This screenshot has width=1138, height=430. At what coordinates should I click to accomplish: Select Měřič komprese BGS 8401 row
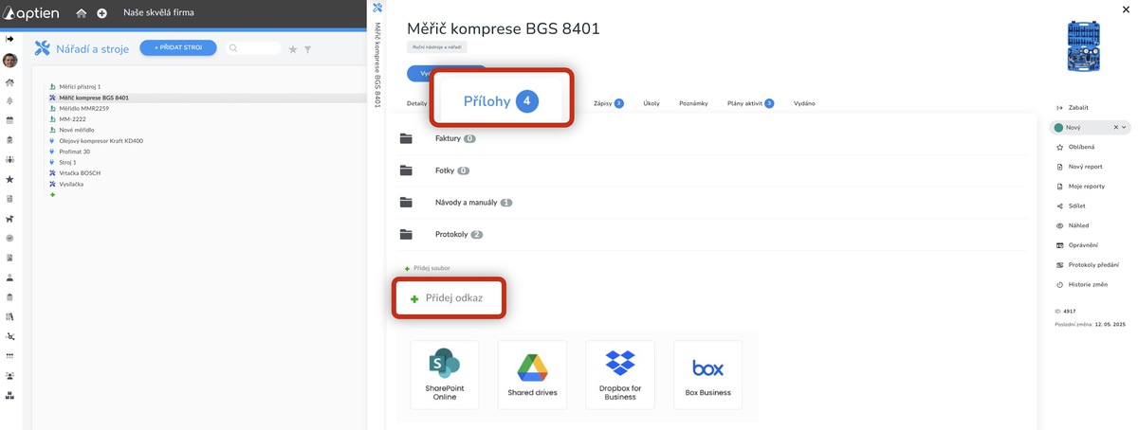point(206,98)
